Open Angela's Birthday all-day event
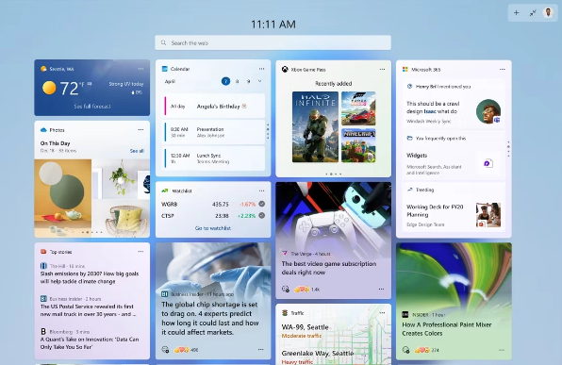The height and width of the screenshot is (365, 562). point(214,107)
